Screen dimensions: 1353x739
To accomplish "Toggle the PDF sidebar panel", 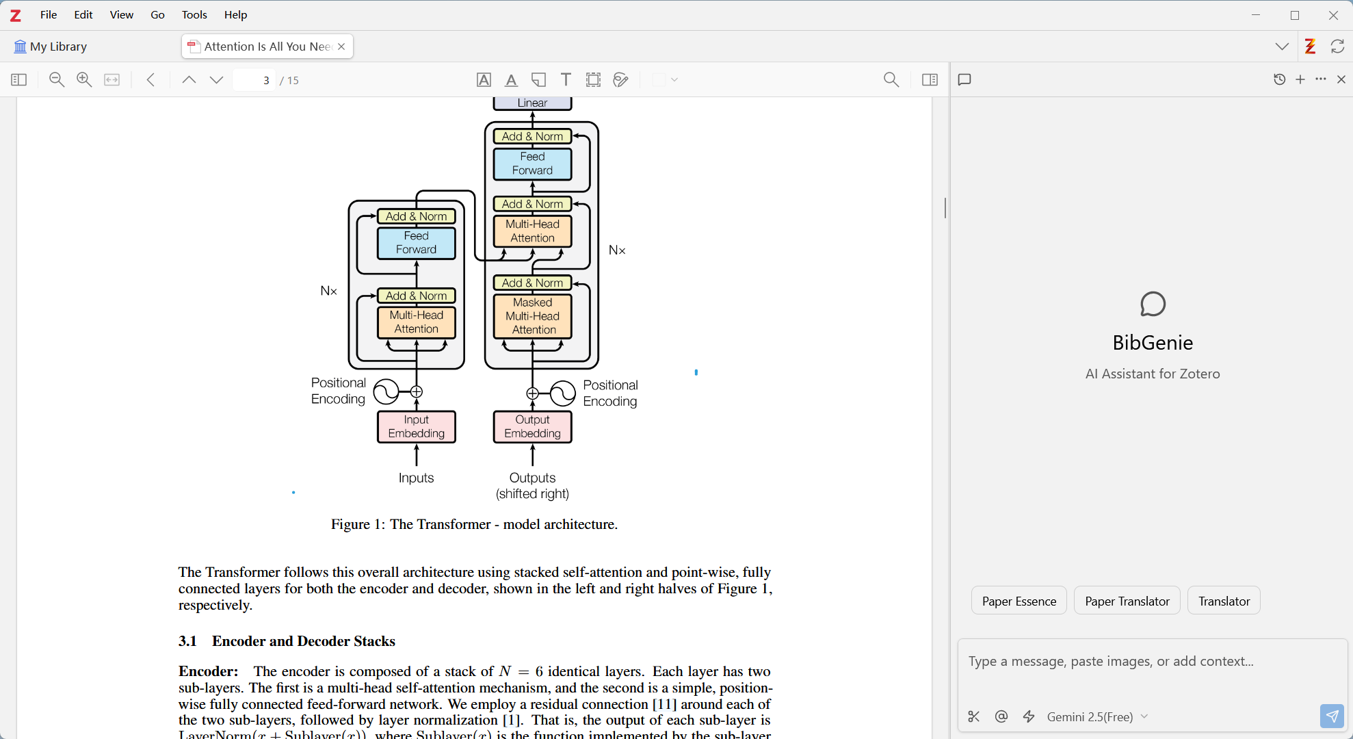I will pos(18,79).
